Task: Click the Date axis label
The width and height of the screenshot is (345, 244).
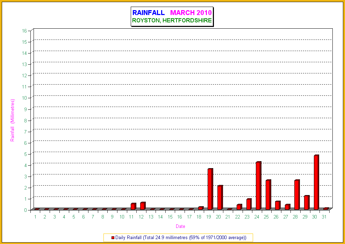Action: pos(180,226)
